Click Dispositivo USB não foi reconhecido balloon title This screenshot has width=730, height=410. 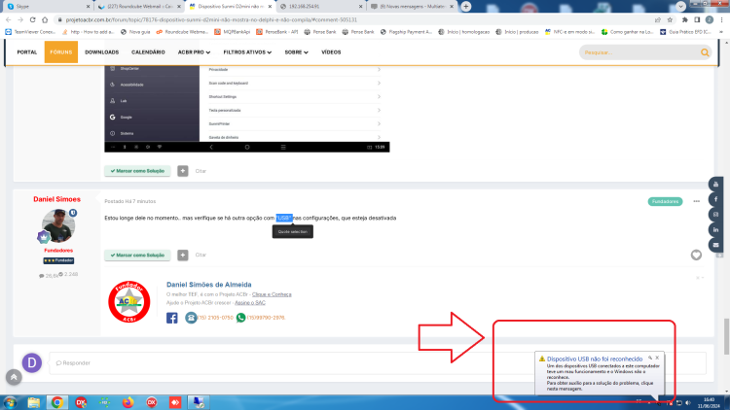[594, 359]
